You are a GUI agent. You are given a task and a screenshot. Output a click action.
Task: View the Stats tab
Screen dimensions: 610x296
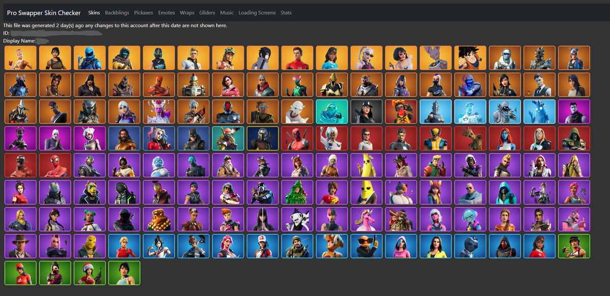286,13
